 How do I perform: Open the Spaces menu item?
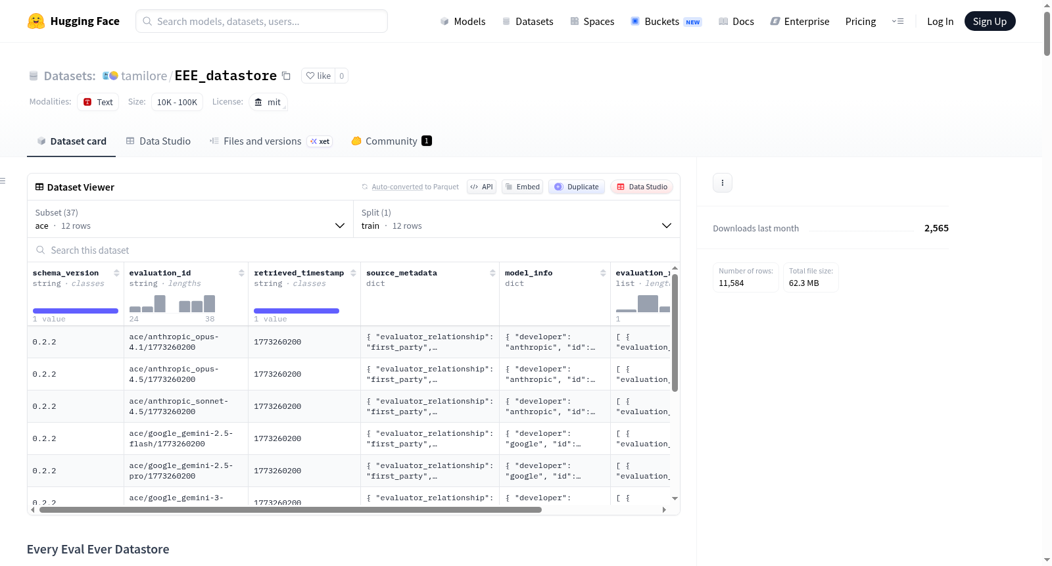592,21
